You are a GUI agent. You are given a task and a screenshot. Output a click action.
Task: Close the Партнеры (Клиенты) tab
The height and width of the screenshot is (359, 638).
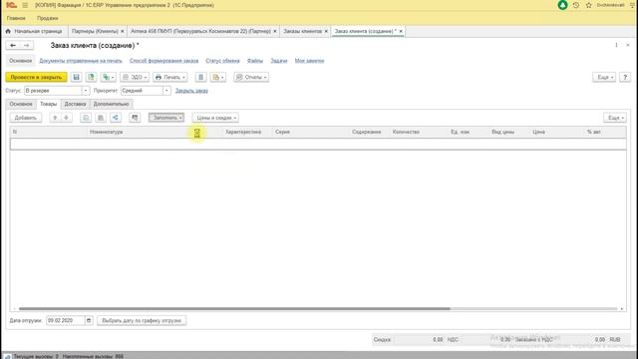122,31
